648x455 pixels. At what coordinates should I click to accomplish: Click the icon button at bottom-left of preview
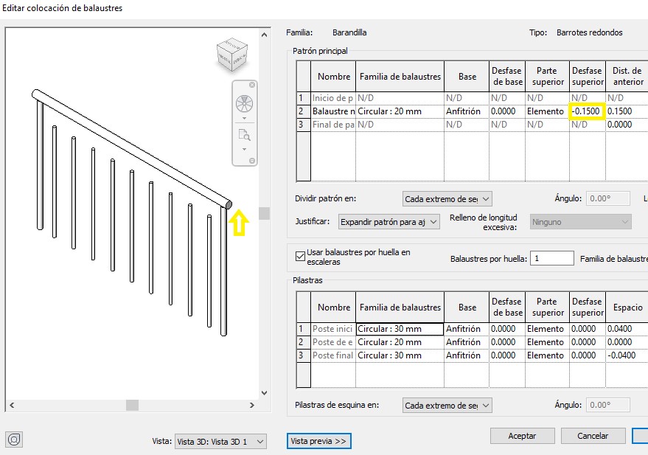[15, 440]
